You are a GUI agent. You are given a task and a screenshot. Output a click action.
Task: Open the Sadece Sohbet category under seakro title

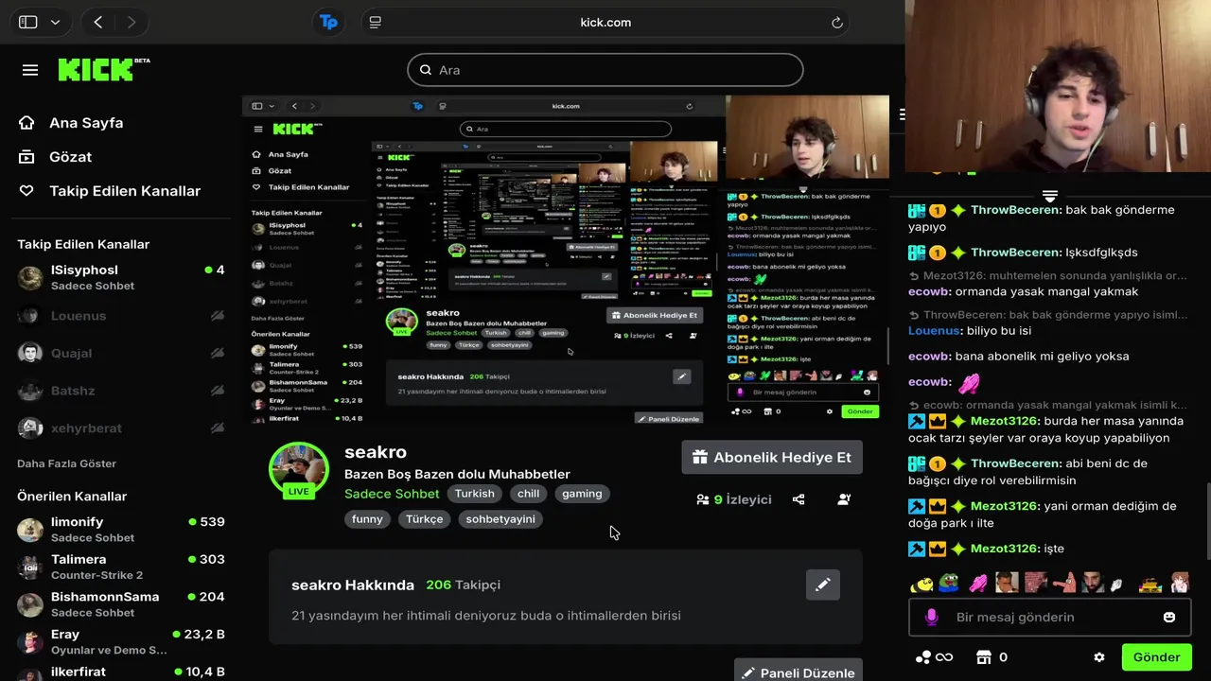point(392,494)
